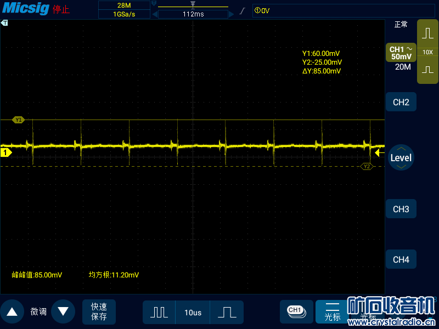The height and width of the screenshot is (329, 439).
Task: Shift waveform left with left arrow
Action: click(155, 14)
